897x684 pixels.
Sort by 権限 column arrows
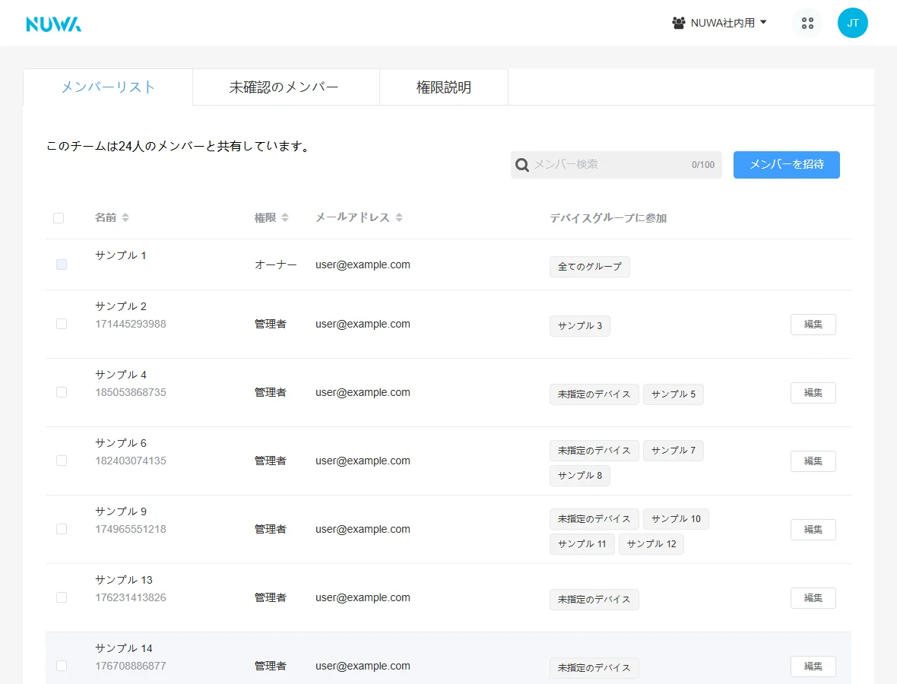point(285,217)
